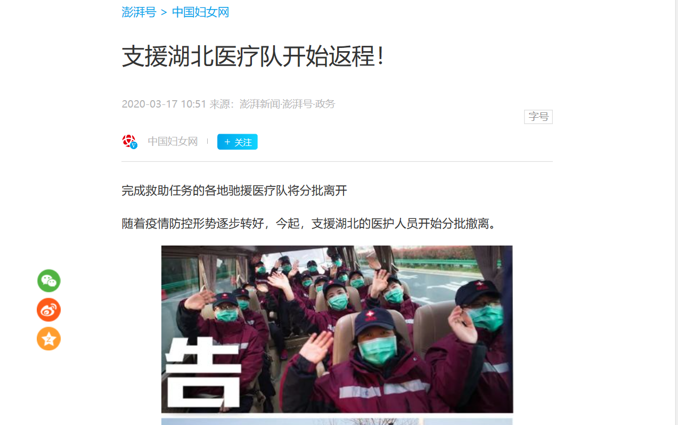Screen dimensions: 678x425
Task: Open 中国妇女网 breadcrumb link
Action: point(201,12)
